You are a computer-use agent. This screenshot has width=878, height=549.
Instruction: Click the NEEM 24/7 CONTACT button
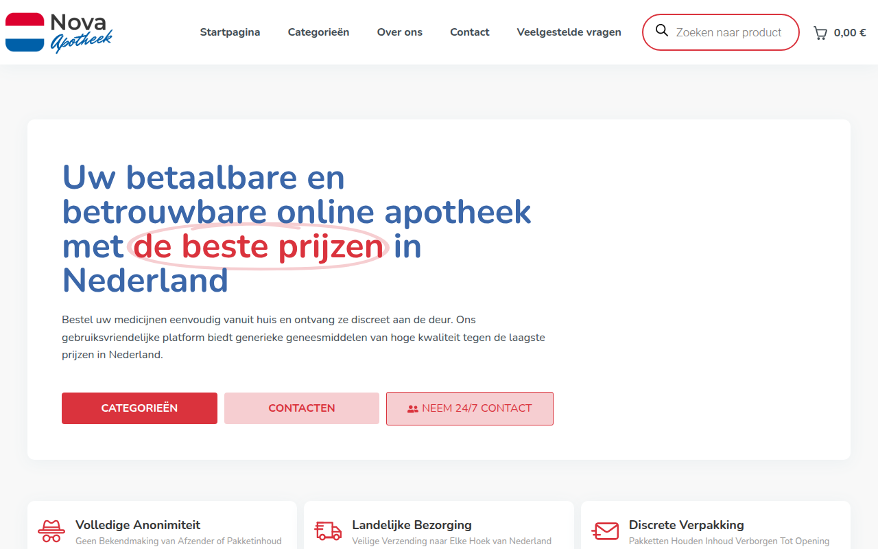(470, 408)
